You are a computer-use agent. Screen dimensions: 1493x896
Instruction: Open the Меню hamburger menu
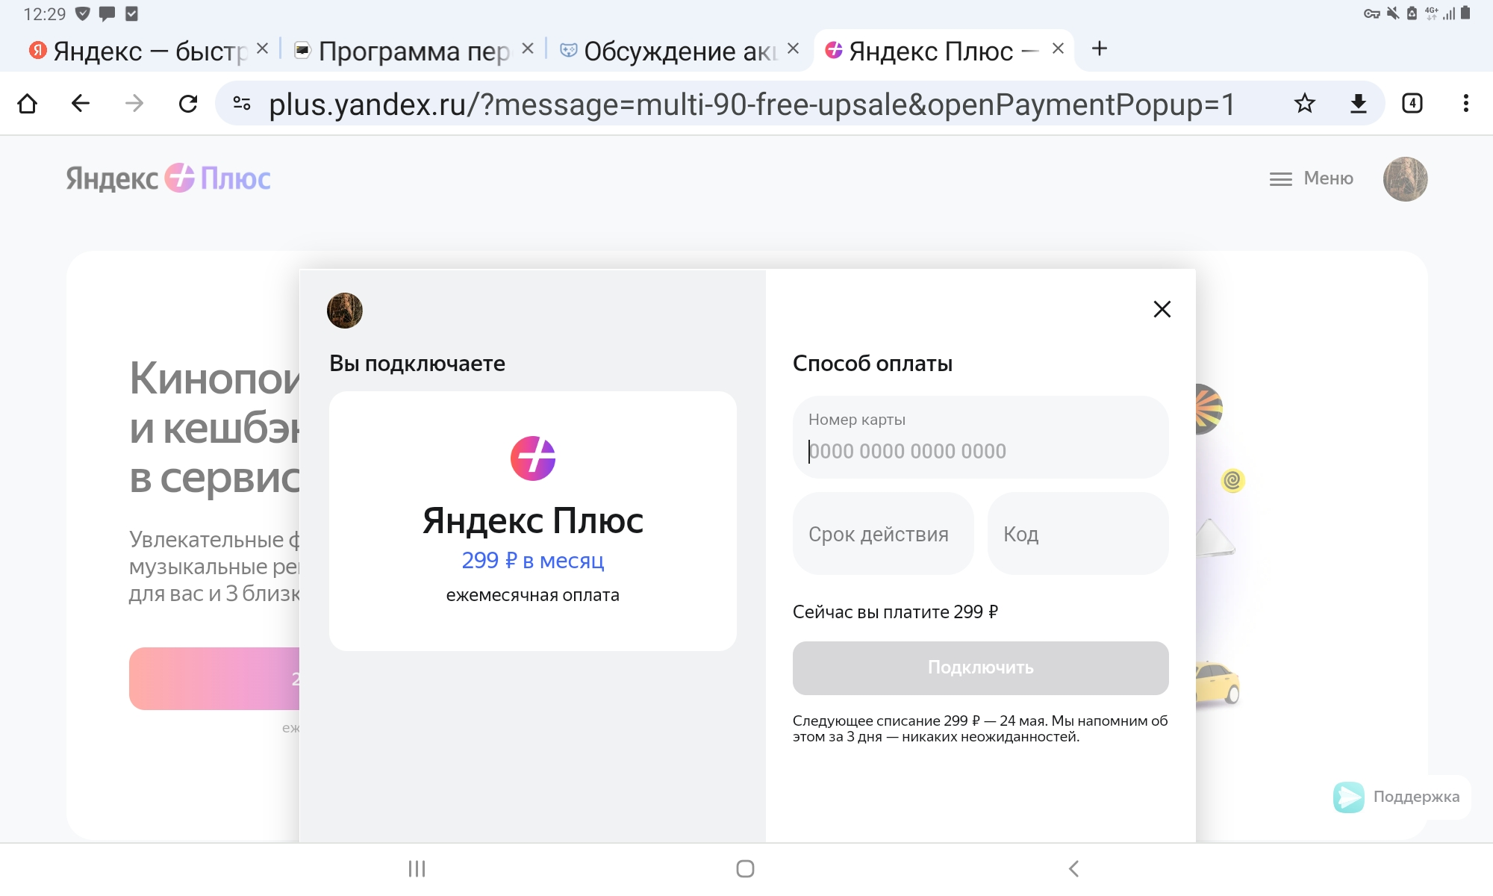point(1312,178)
